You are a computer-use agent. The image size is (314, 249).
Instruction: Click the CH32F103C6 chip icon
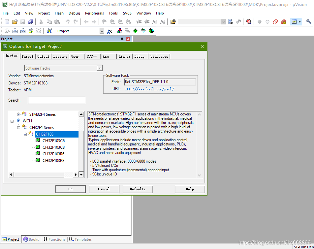38,140
